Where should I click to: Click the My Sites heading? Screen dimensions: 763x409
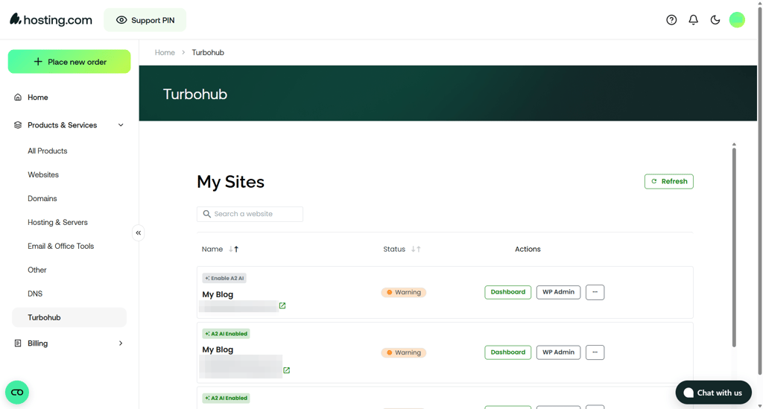click(x=231, y=182)
